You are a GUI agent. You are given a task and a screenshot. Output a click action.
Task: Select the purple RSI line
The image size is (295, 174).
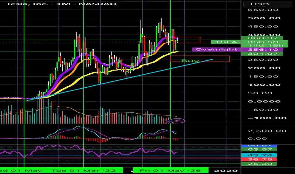coord(88,151)
